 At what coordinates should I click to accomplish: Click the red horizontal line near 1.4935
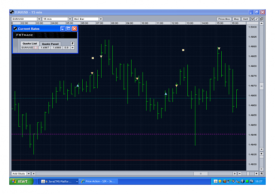click(129, 160)
